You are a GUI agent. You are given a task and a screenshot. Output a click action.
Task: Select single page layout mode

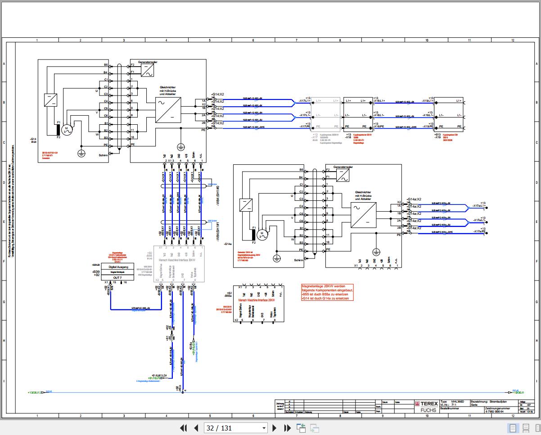512,428
